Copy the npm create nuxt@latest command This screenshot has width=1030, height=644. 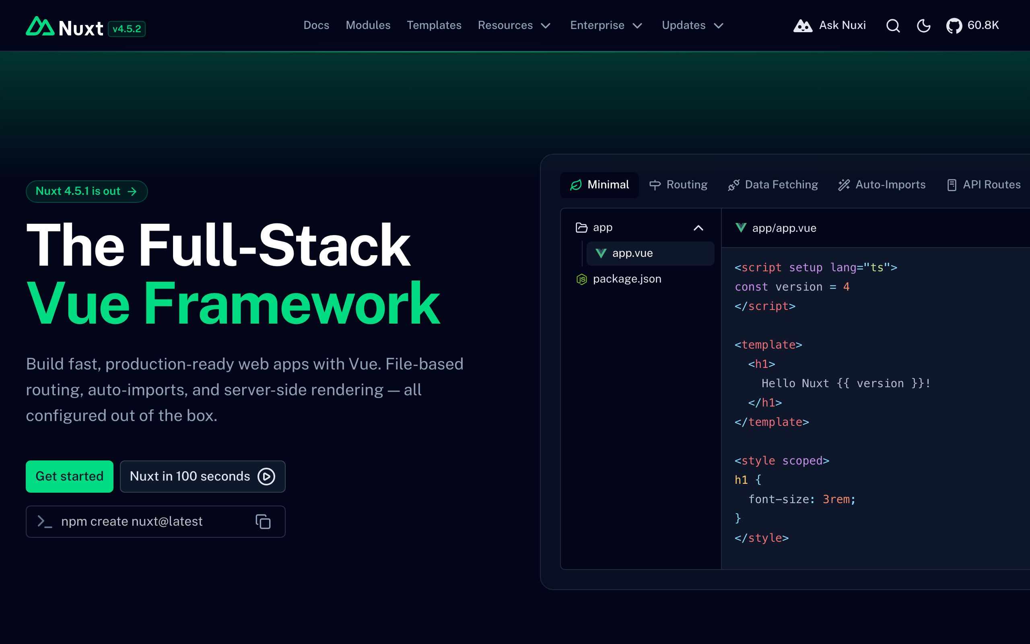[x=263, y=521]
